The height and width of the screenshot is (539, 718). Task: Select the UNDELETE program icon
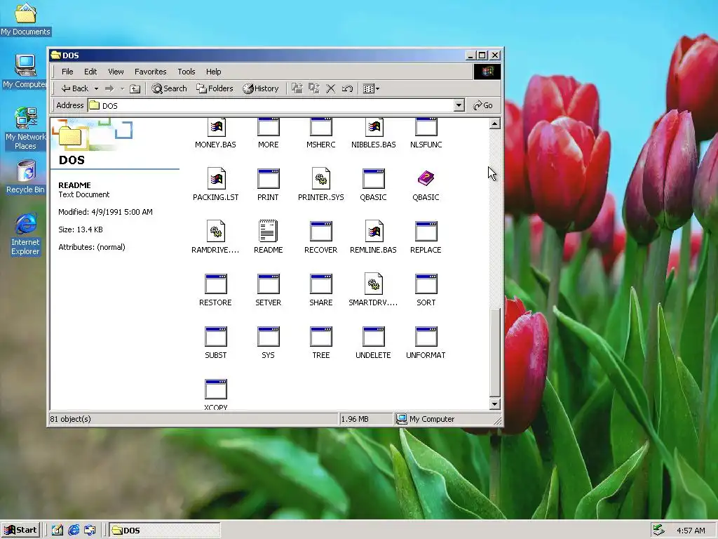[x=374, y=337]
